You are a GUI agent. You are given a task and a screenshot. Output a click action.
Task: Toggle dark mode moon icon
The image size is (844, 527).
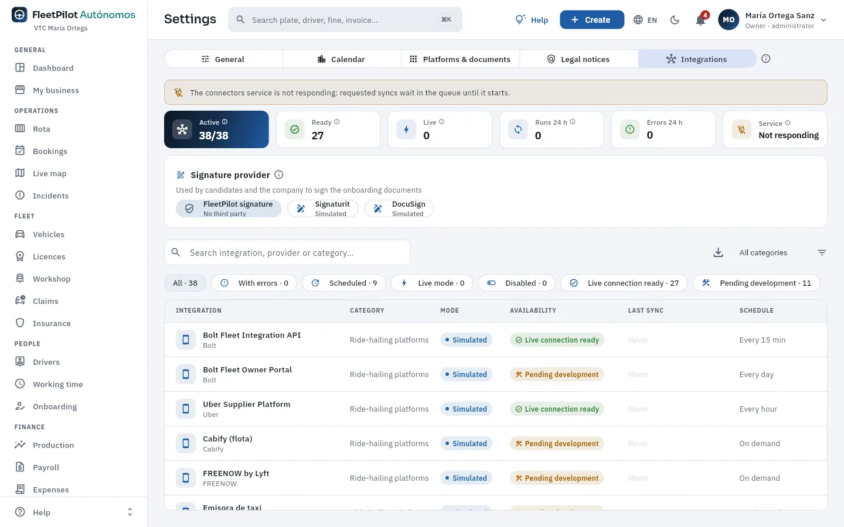(675, 20)
